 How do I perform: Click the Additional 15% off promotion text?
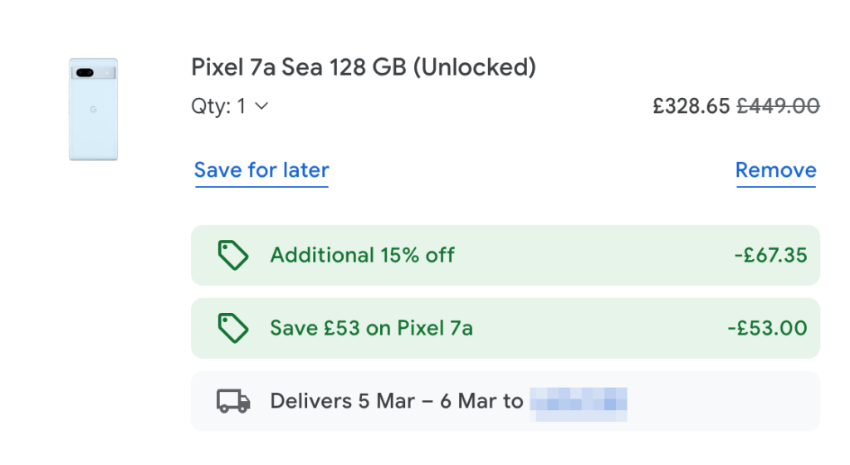(x=362, y=255)
